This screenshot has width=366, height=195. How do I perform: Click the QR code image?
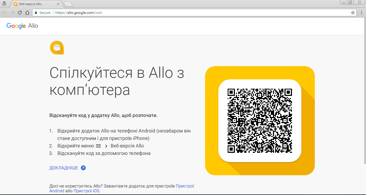pos(260,121)
